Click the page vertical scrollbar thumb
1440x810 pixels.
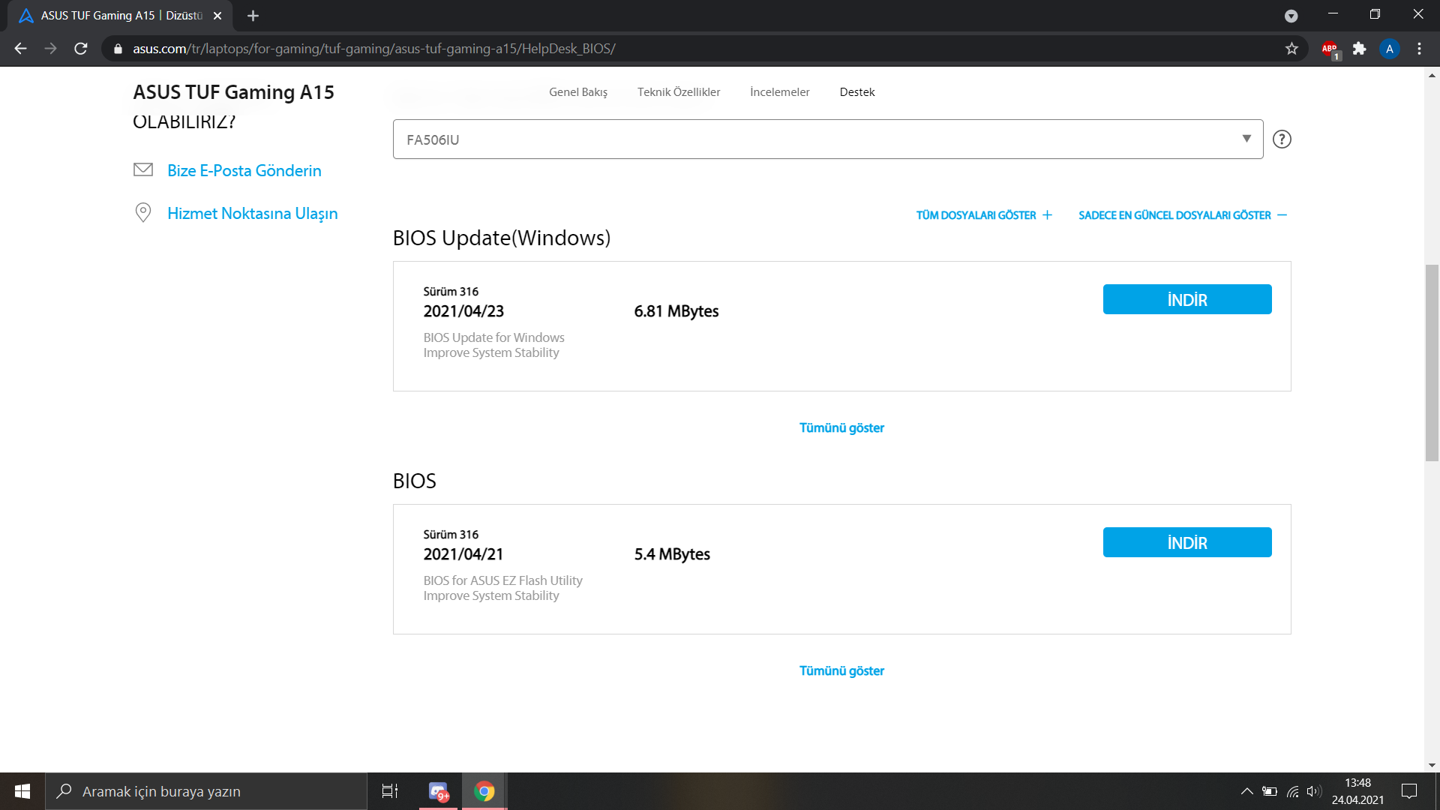[x=1432, y=363]
